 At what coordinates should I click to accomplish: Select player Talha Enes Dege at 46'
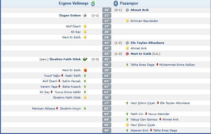point(142,65)
